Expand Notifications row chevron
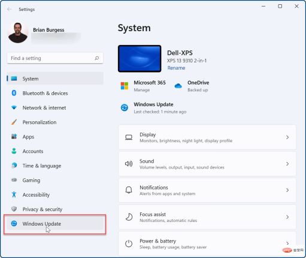The height and width of the screenshot is (258, 306). pyautogui.click(x=287, y=190)
